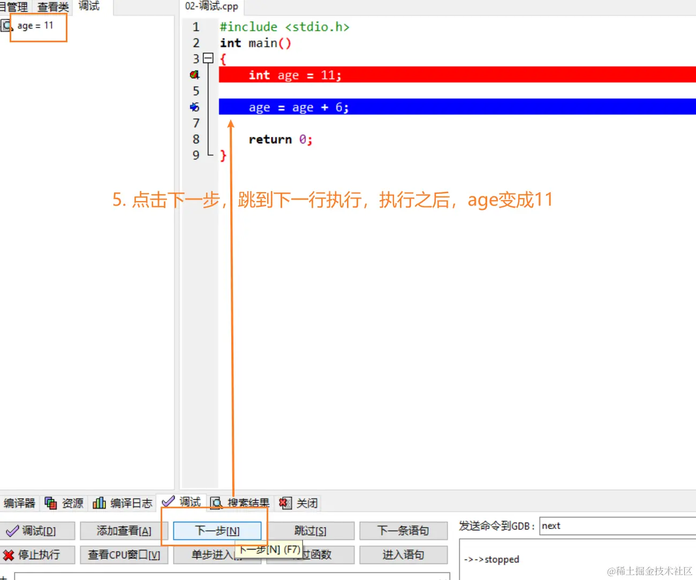This screenshot has height=580, width=696.
Task: Click line number 5 in the gutter
Action: coord(196,91)
